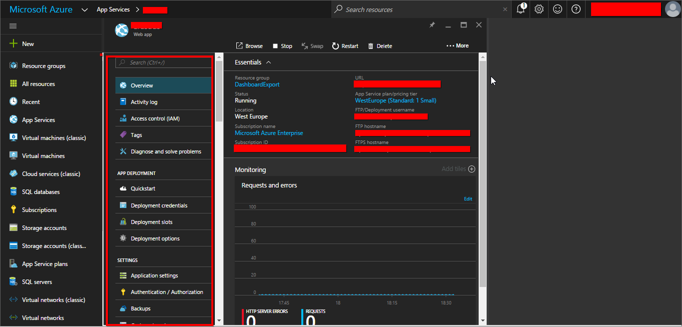Open the More commands menu

(458, 45)
